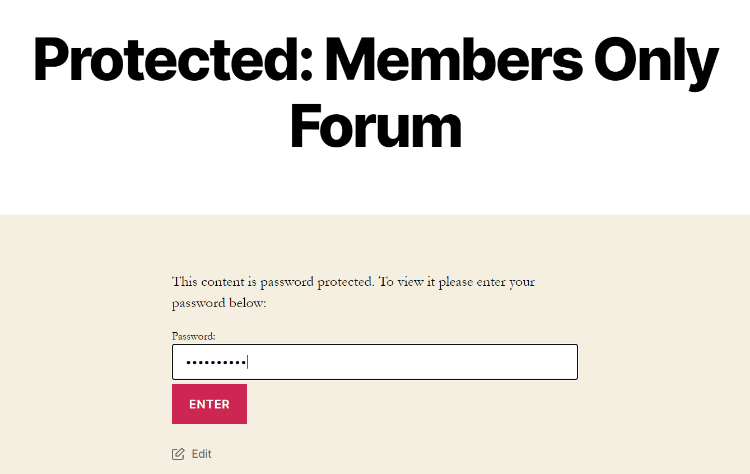Screen dimensions: 750x474
Task: Click the square-and-pen glyph near page bottom
Action: [x=179, y=454]
